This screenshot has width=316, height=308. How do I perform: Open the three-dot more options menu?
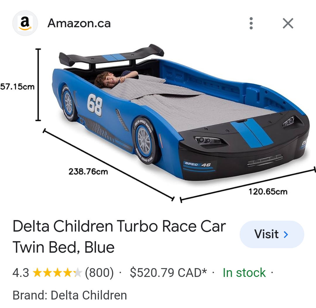pos(251,23)
